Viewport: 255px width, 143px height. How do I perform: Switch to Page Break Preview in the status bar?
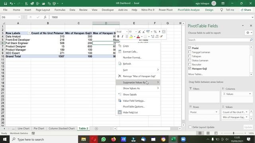(x=216, y=133)
